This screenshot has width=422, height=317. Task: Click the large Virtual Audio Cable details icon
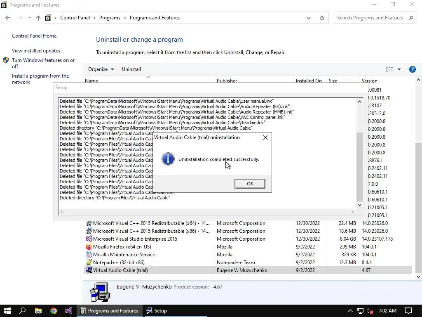coord(100,292)
